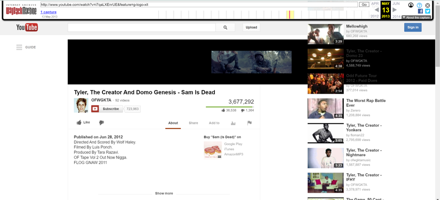Open the AmazonMP3 purchase link
This screenshot has height=200, width=440.
point(233,155)
